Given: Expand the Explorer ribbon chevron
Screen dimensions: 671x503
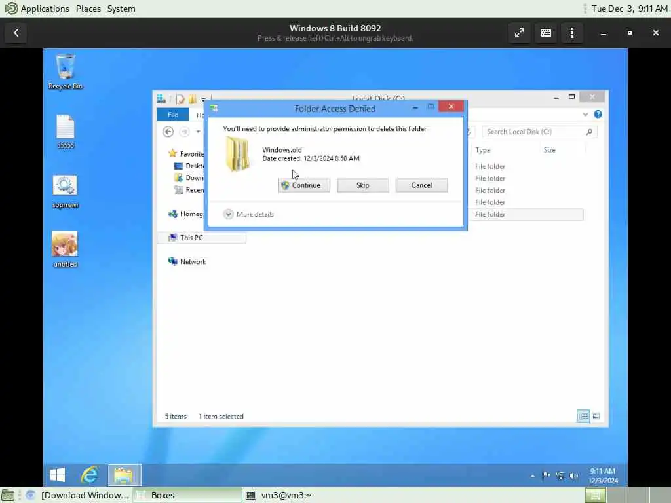Looking at the screenshot, I should pyautogui.click(x=585, y=114).
